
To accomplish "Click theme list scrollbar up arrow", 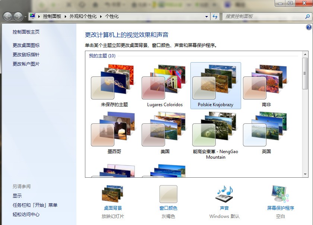I will [x=305, y=54].
